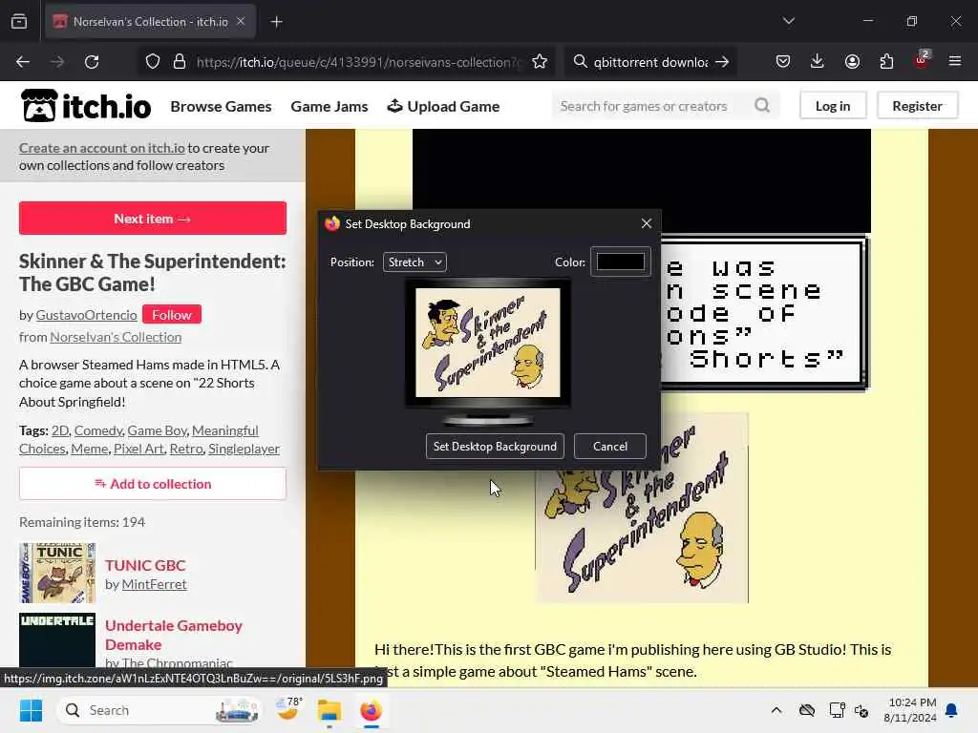Cancel the desktop background dialog
This screenshot has height=733, width=978.
(x=610, y=447)
